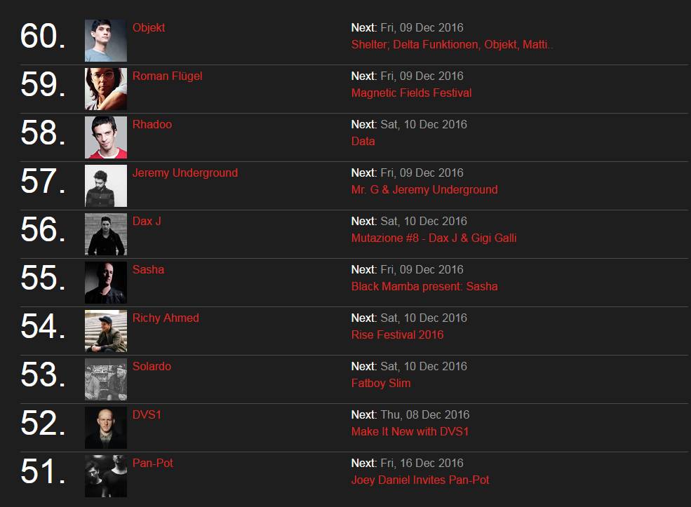
Task: Open the Fatboy Slim event link
Action: pos(381,384)
